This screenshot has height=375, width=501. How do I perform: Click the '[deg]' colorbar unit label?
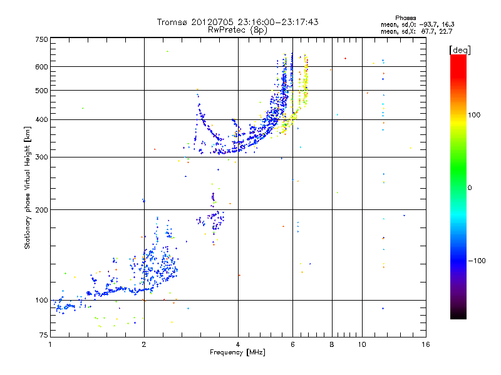pyautogui.click(x=460, y=50)
